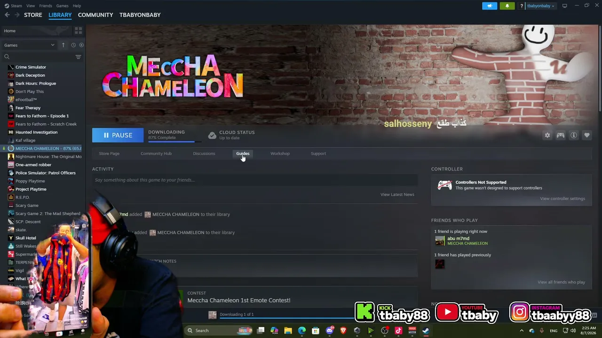This screenshot has width=602, height=338.
Task: Click the Windows taskbar Search box
Action: [x=219, y=330]
